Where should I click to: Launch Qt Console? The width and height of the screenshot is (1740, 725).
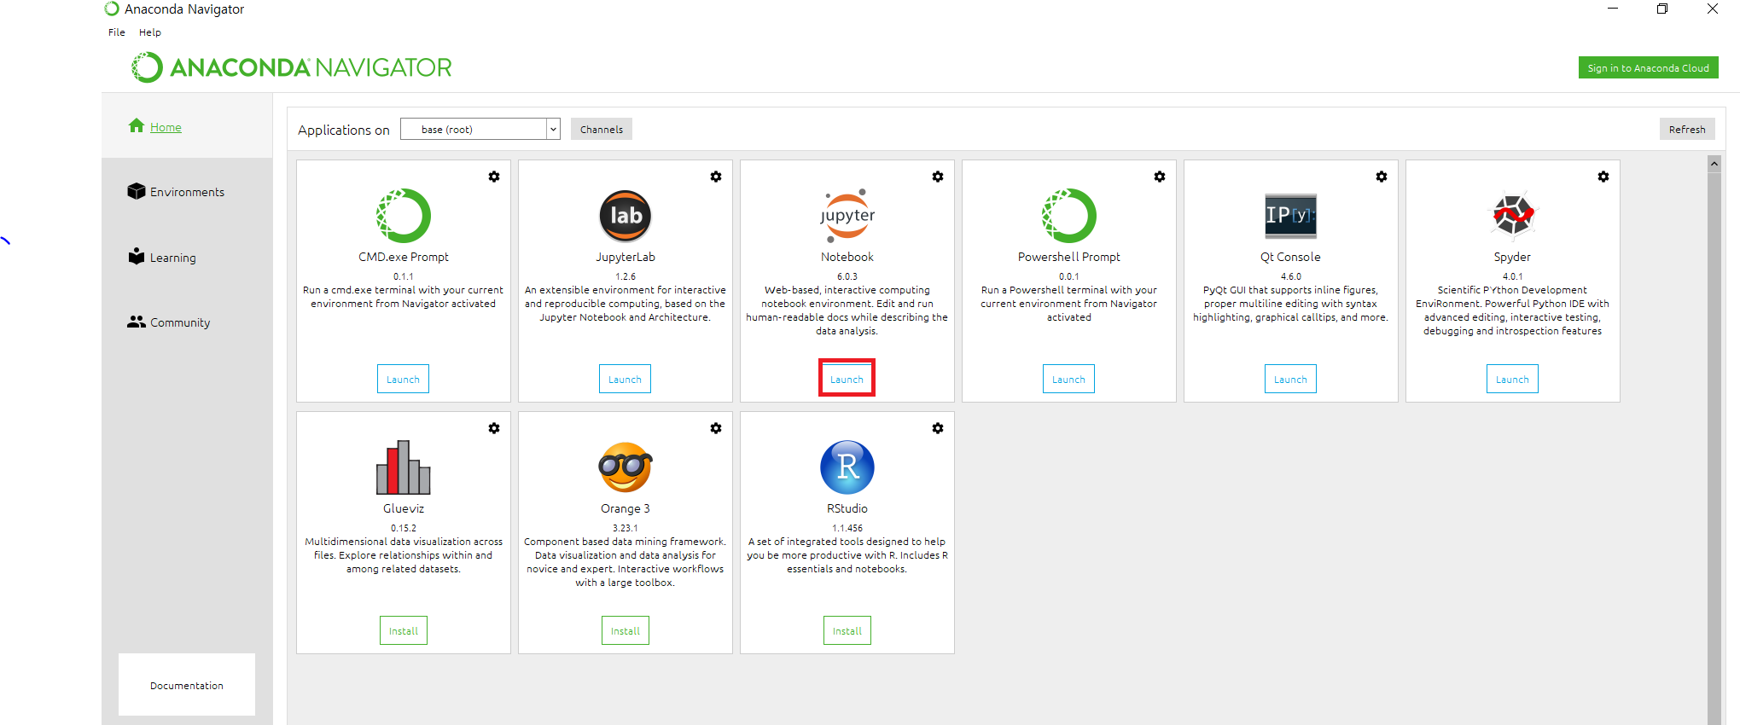[1291, 379]
